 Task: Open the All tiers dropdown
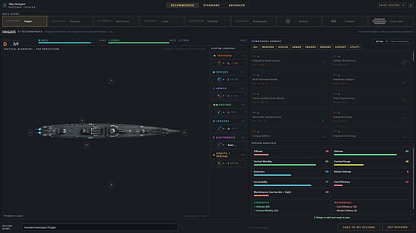pyautogui.click(x=381, y=41)
